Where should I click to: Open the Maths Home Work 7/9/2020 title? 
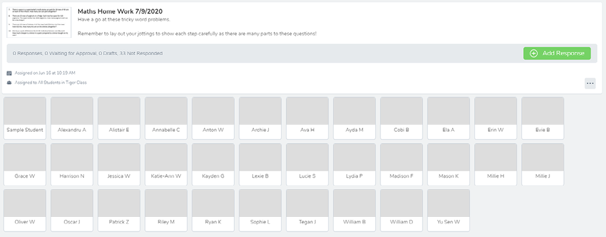coord(120,11)
